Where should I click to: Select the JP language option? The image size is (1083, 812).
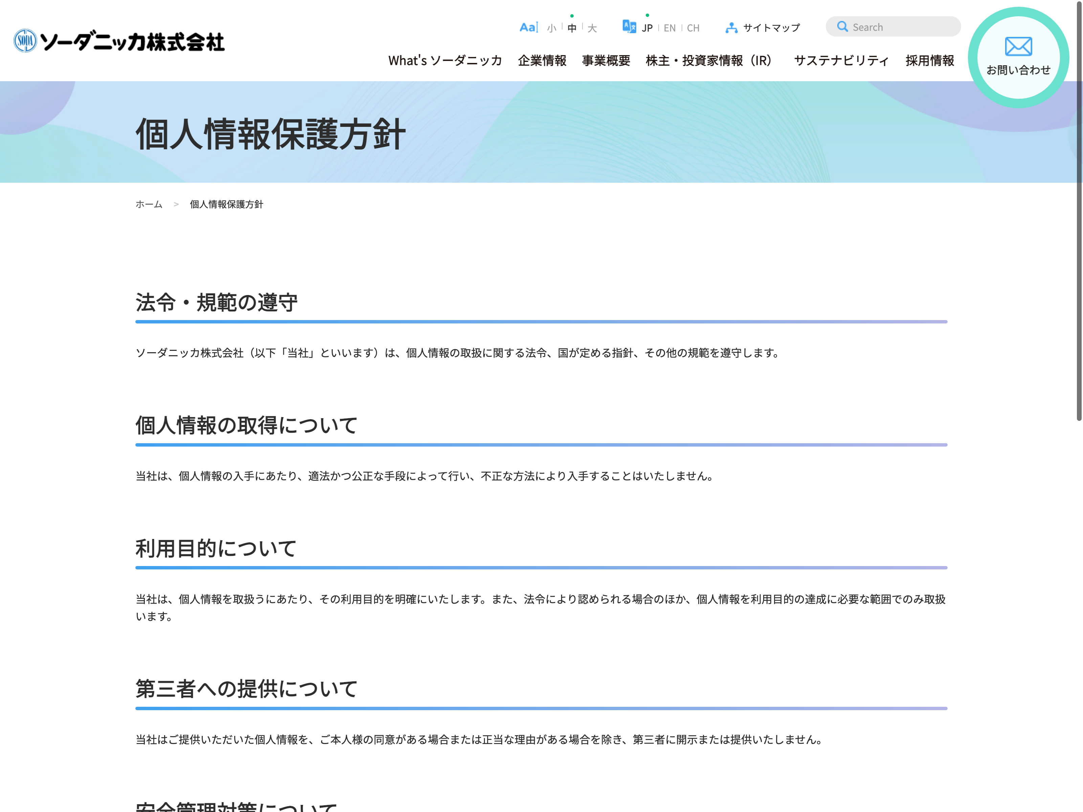[x=647, y=28]
